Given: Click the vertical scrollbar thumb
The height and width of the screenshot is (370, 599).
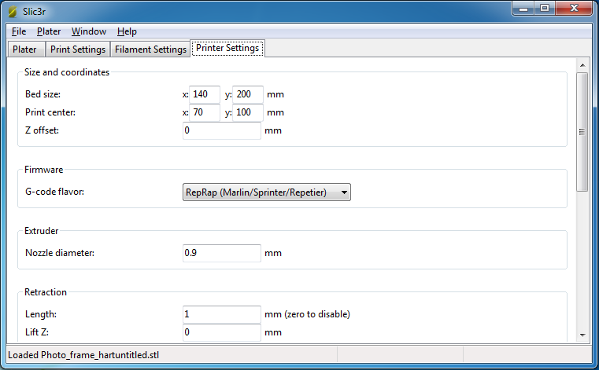Looking at the screenshot, I should click(582, 132).
